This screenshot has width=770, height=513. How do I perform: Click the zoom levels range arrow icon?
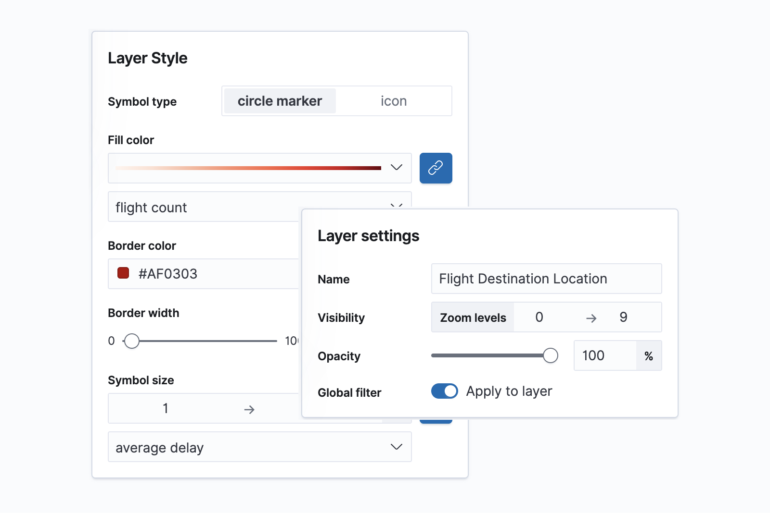pos(591,318)
